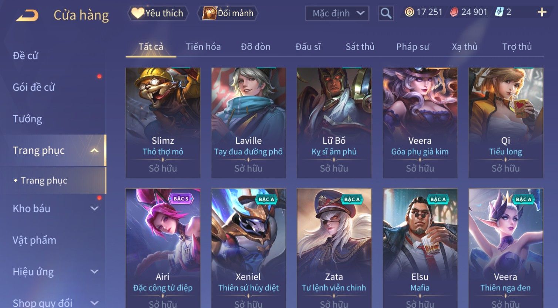Image resolution: width=558 pixels, height=308 pixels.
Task: Switch to the Tiến hóa tab
Action: click(x=203, y=47)
